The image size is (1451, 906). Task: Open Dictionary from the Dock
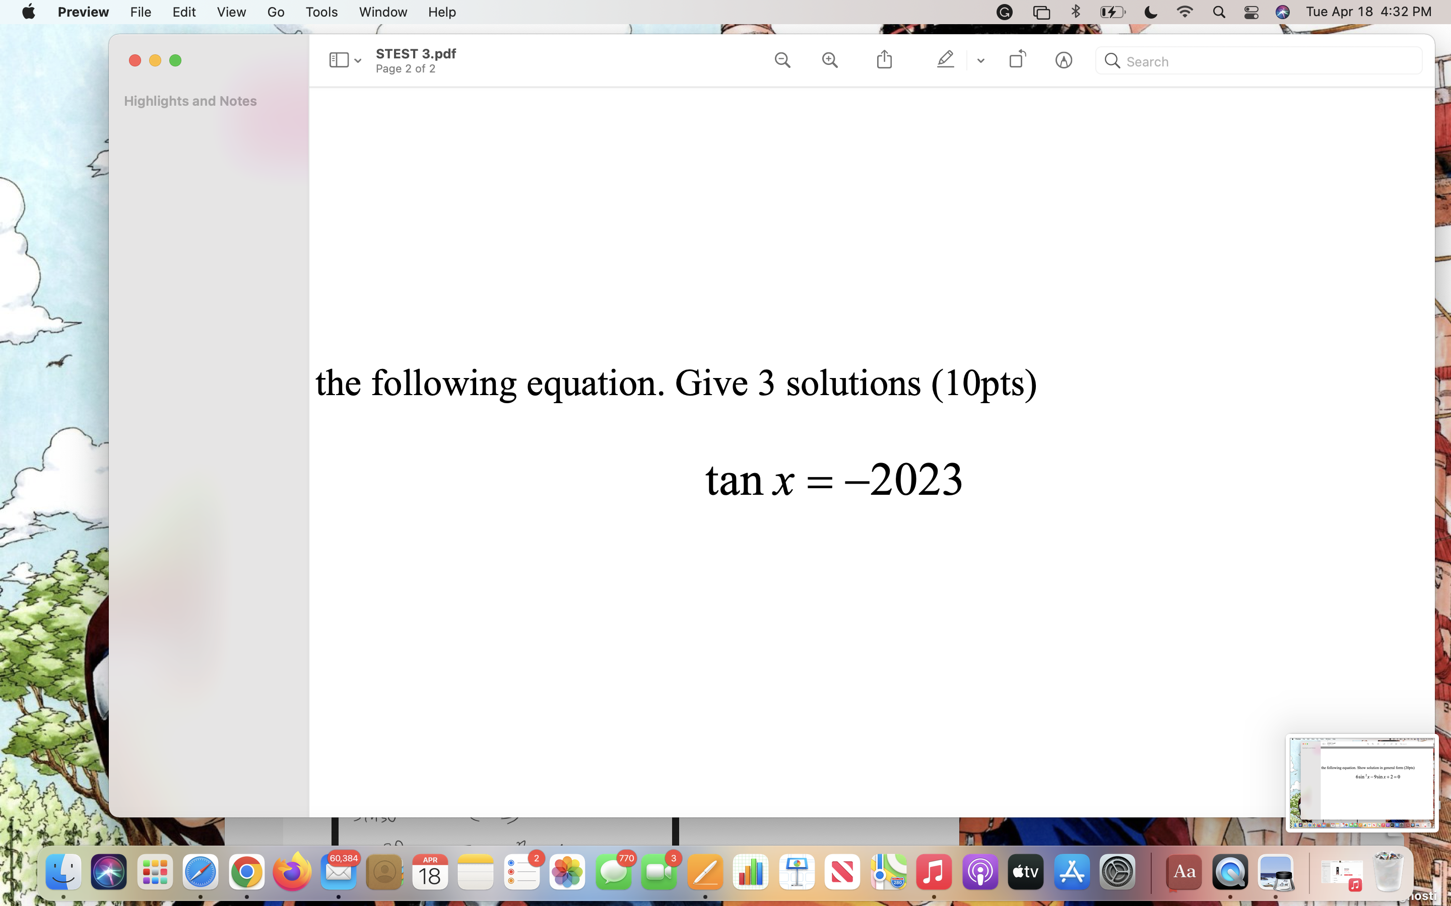pyautogui.click(x=1182, y=872)
